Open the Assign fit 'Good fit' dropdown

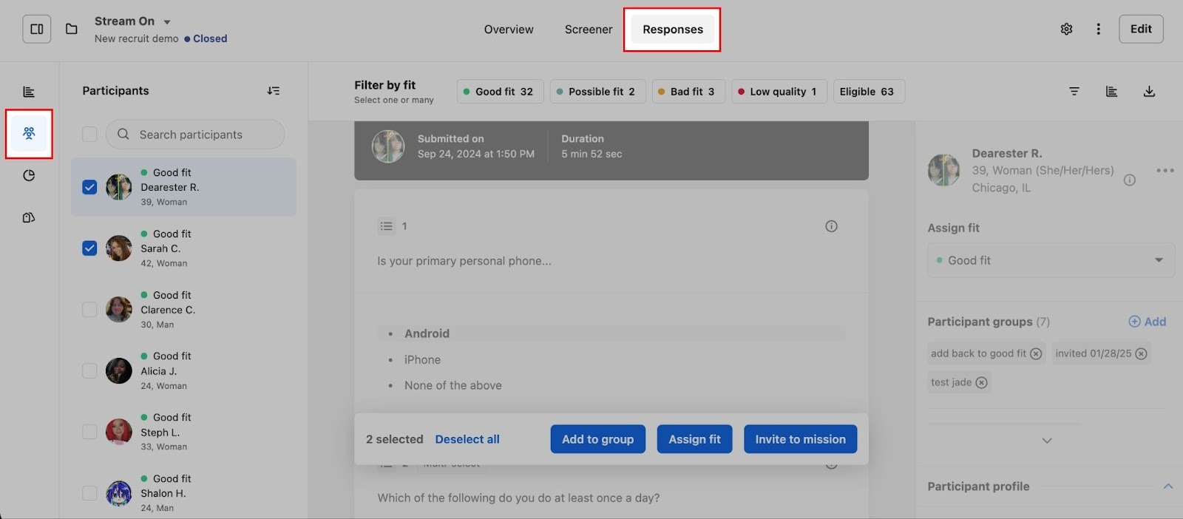pos(1050,260)
